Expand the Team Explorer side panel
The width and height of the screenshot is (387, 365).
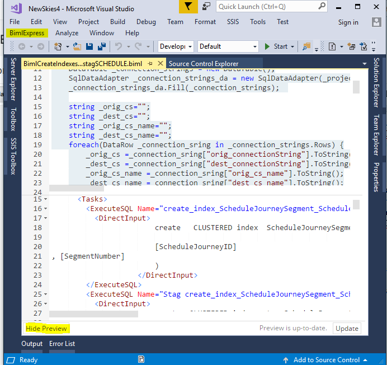click(376, 135)
